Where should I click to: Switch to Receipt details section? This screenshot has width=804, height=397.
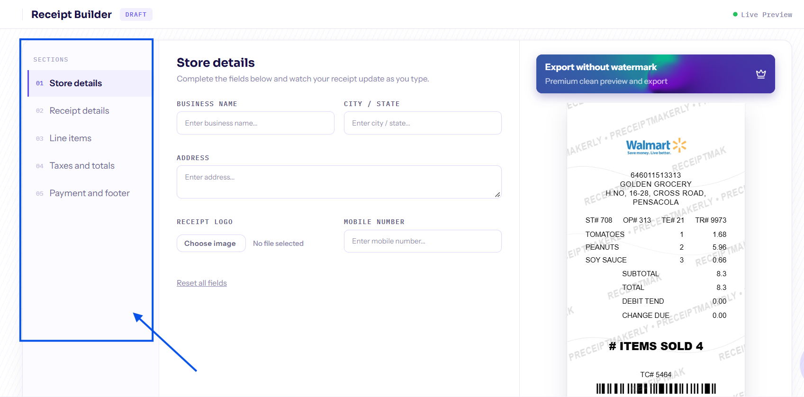[90, 111]
